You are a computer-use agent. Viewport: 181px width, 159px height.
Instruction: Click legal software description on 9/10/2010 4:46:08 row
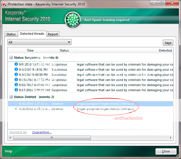pos(125,85)
